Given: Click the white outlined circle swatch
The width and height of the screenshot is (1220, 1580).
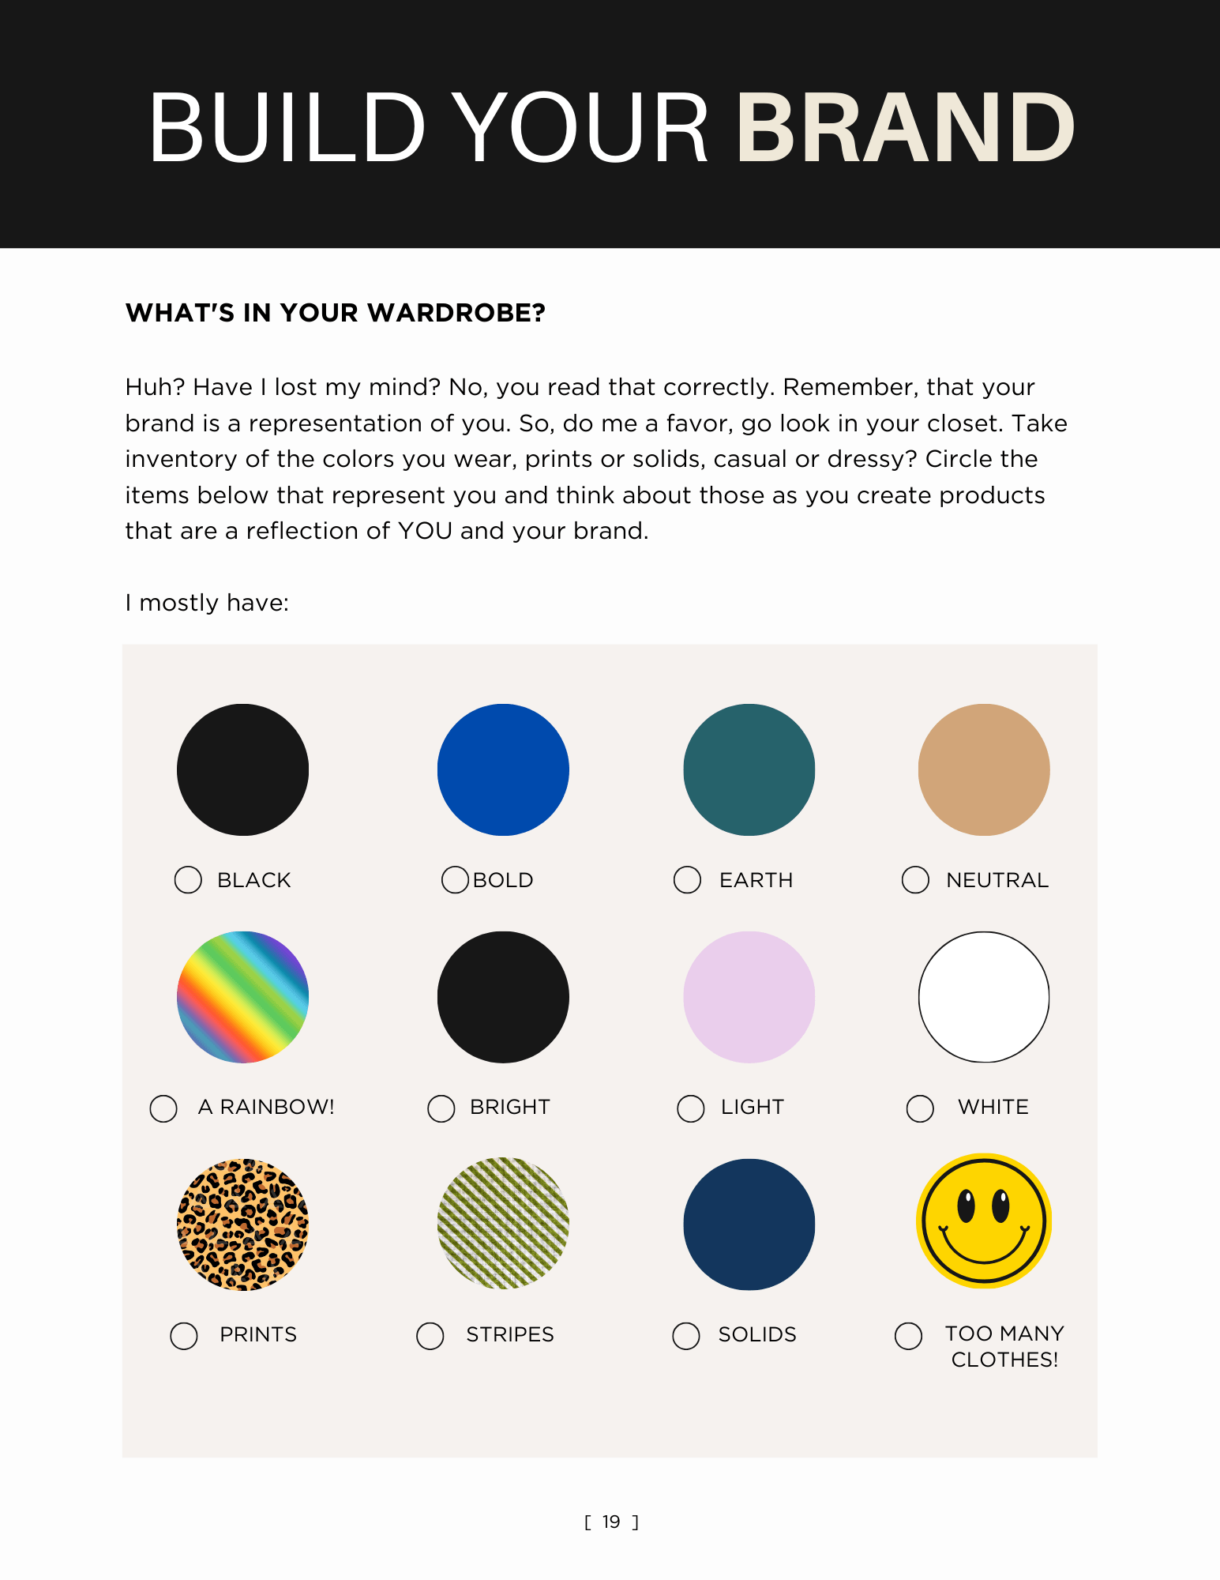Looking at the screenshot, I should tap(984, 997).
